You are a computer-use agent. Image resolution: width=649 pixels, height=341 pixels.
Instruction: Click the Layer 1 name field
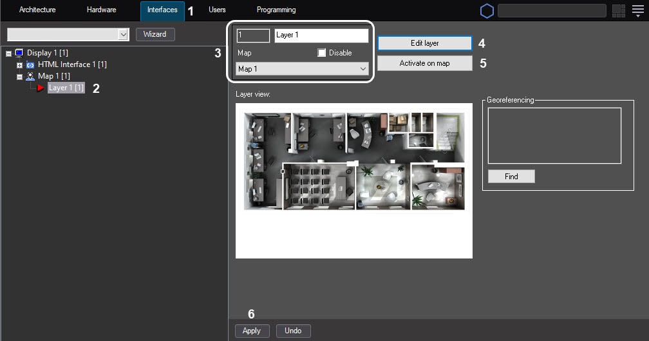pos(321,35)
